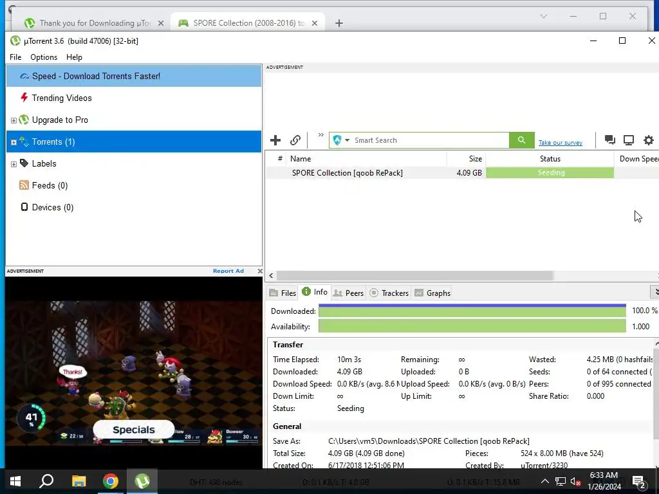Open the taskbar search magnifier
The image size is (659, 494).
[x=46, y=481]
